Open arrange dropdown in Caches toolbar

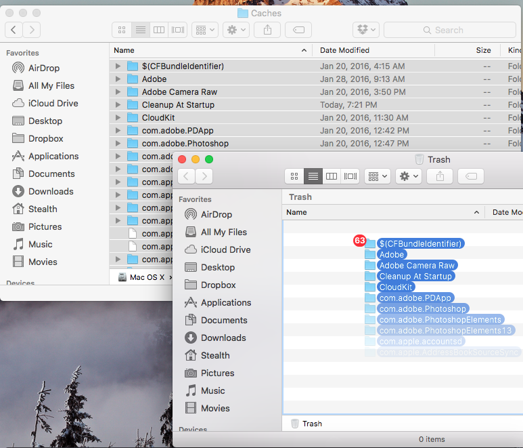coord(205,30)
